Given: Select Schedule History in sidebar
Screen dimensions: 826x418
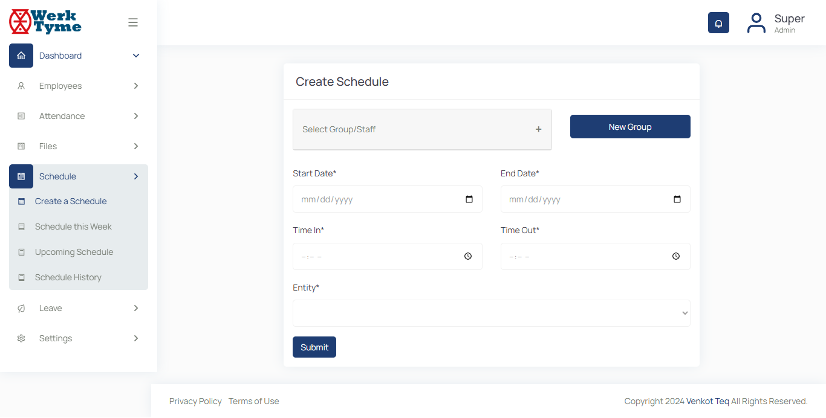Looking at the screenshot, I should 68,277.
